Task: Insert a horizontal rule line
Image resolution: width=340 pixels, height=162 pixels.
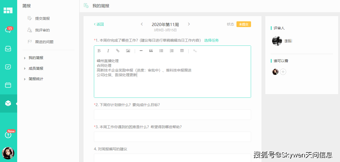Action: coord(141,51)
